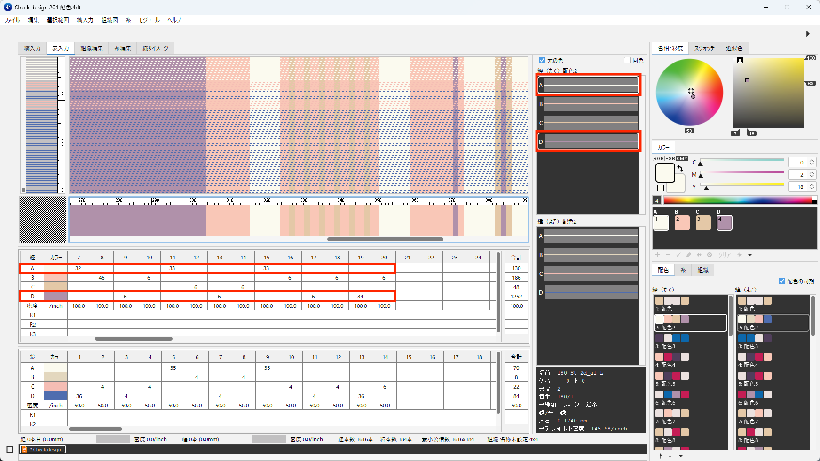Click the play arrow at top right
Screen dimensions: 820x461
[808, 34]
